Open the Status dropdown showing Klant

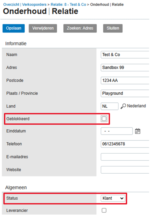[113, 198]
